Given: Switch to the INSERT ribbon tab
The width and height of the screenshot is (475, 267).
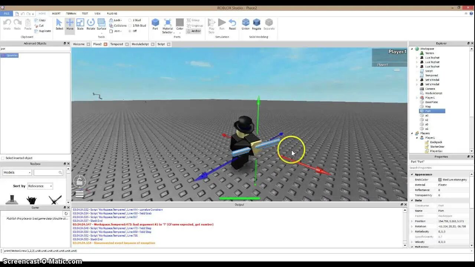Looking at the screenshot, I should [x=56, y=13].
